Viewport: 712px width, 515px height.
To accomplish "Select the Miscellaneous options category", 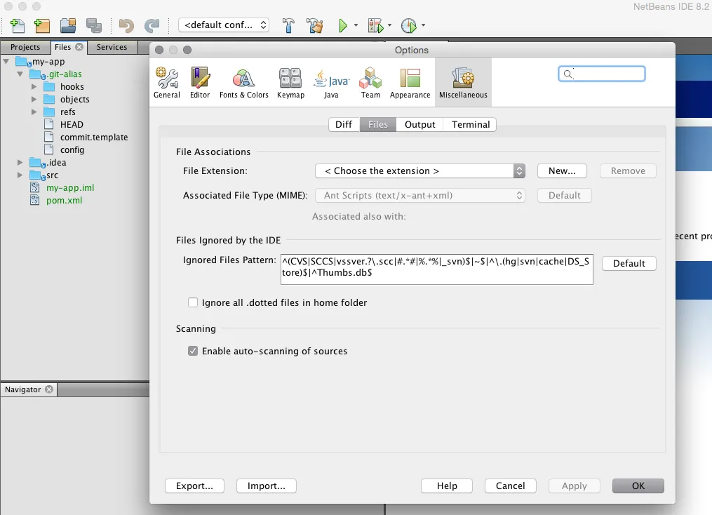I will [463, 83].
